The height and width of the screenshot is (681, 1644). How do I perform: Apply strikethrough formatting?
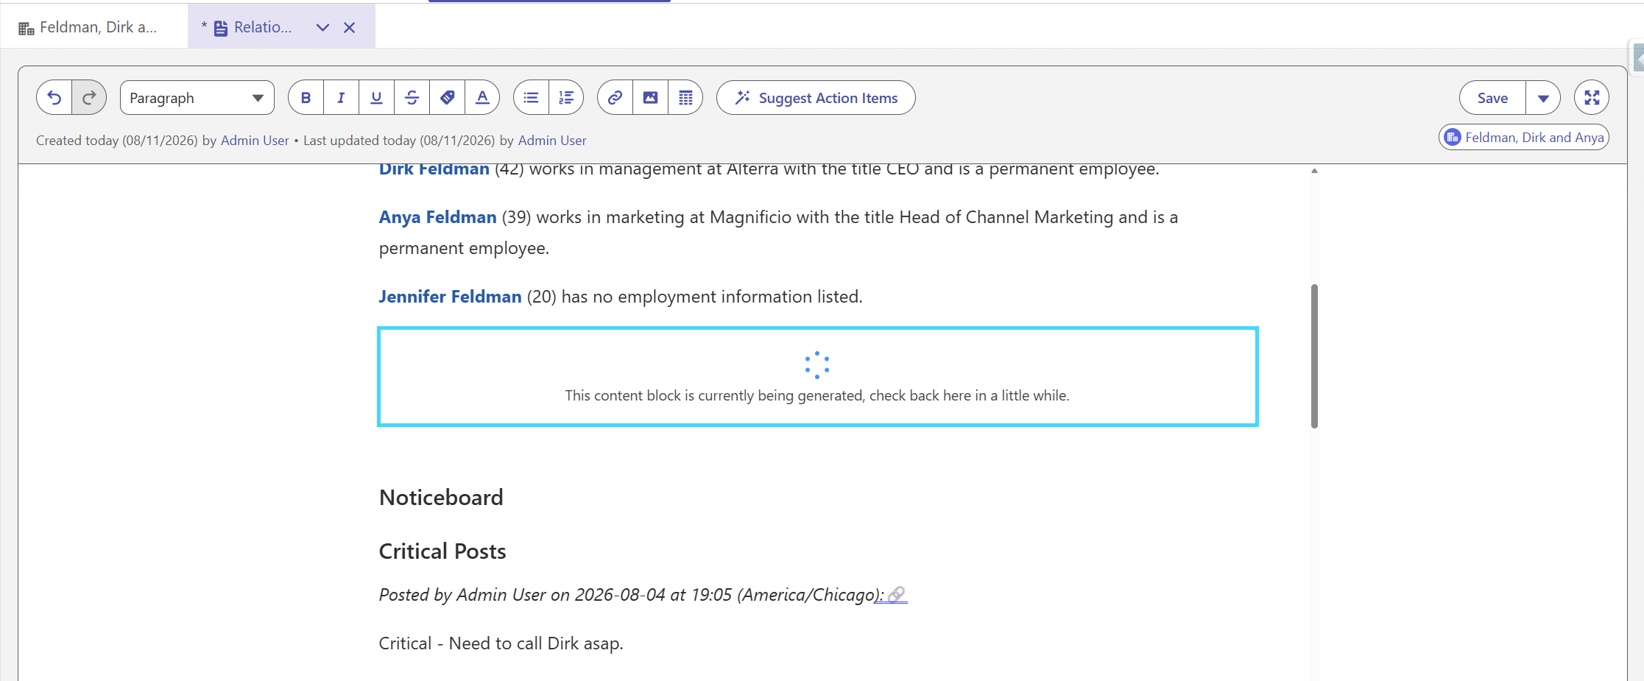tap(412, 98)
